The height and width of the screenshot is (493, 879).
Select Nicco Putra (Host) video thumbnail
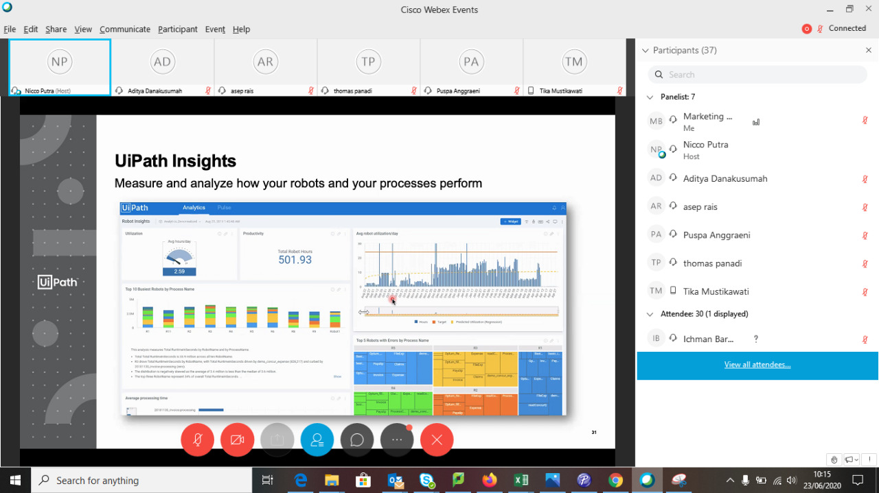[60, 67]
